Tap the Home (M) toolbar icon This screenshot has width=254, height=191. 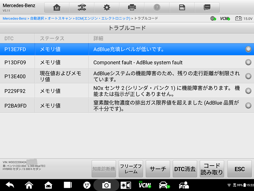pos(57,8)
